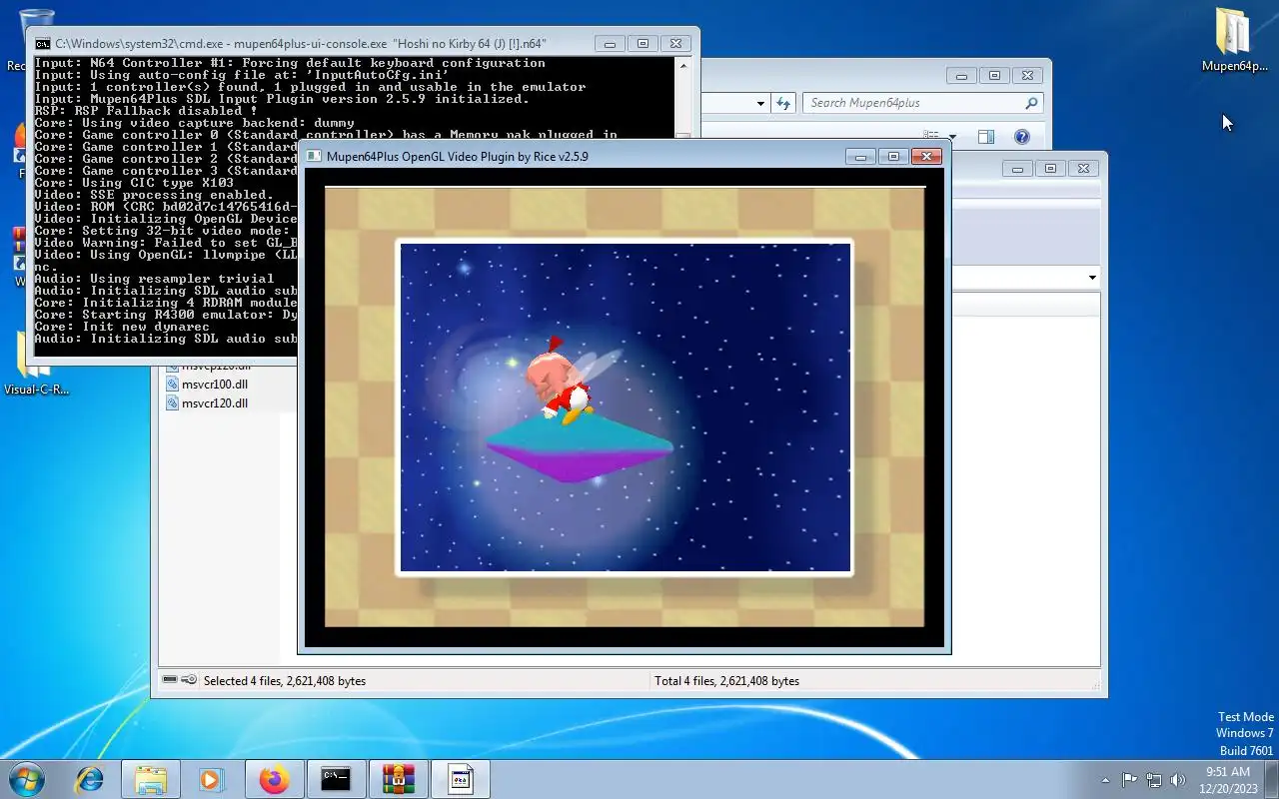Open the volume speaker tray icon
Screen dimensions: 1279x799
click(x=1178, y=780)
